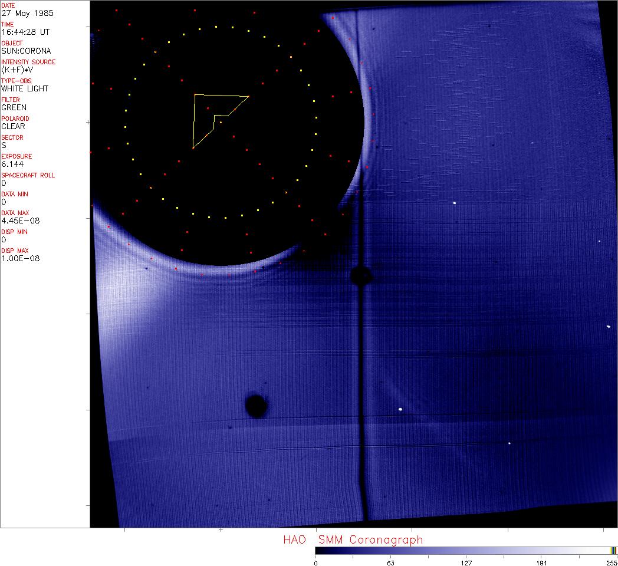Click the 127 tick label on the colorbar

pos(466,562)
